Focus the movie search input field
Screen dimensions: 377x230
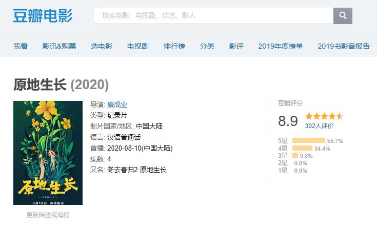pos(214,15)
